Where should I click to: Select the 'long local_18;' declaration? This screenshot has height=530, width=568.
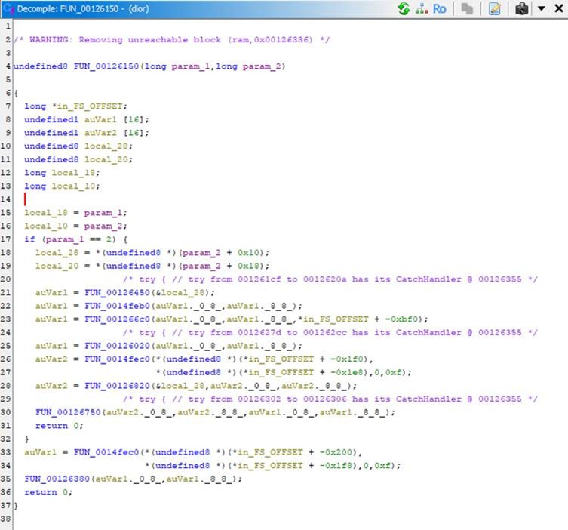[x=62, y=173]
